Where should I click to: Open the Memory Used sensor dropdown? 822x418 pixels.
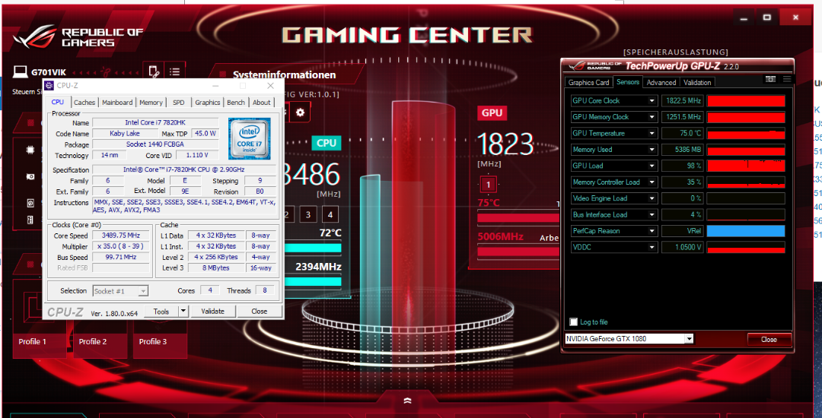(x=652, y=150)
